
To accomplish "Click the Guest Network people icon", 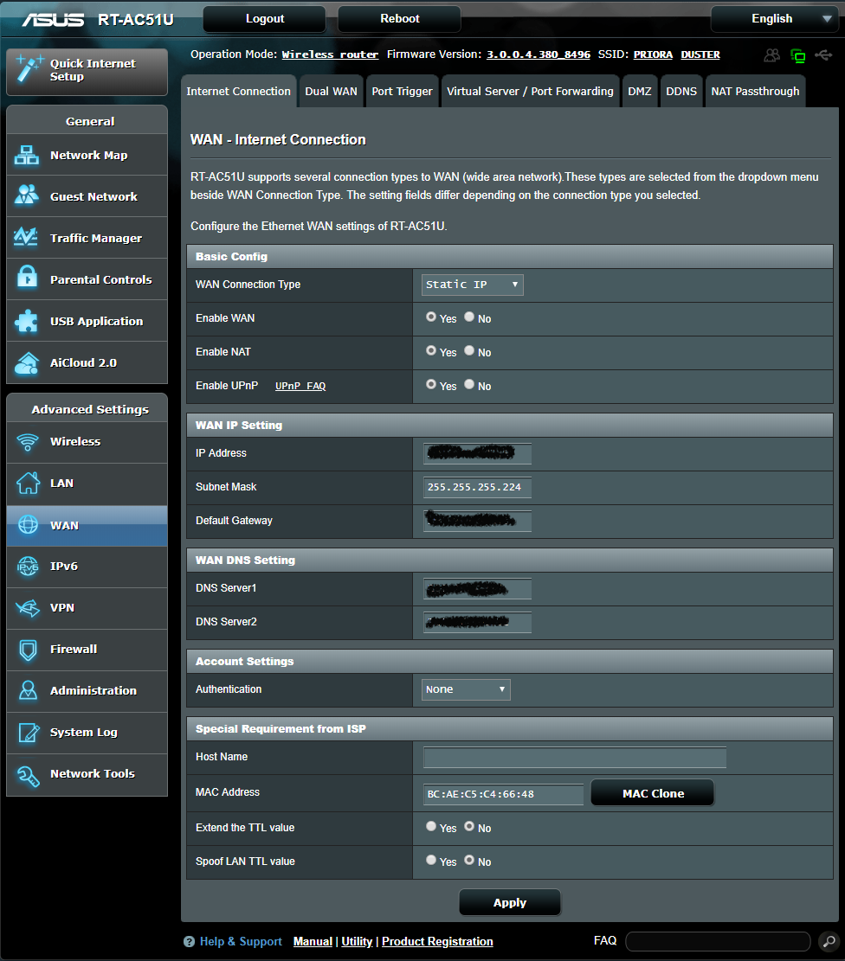I will 26,195.
